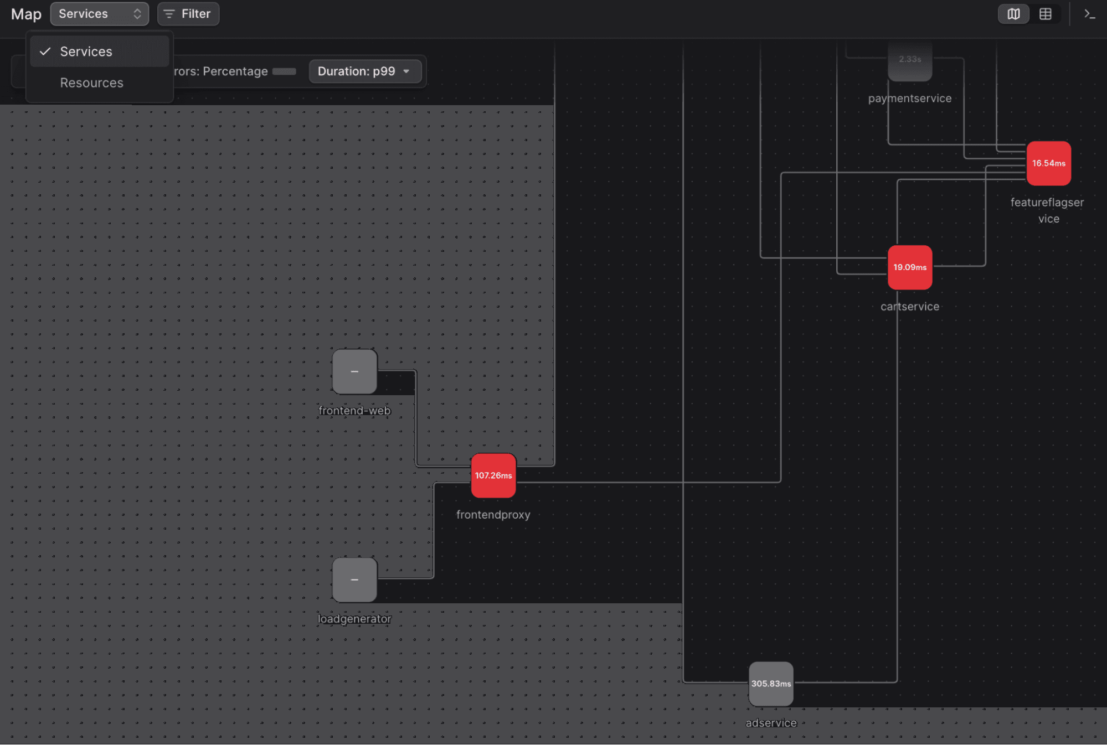The width and height of the screenshot is (1107, 745).
Task: Click the featureflagservice label
Action: coord(1047,210)
